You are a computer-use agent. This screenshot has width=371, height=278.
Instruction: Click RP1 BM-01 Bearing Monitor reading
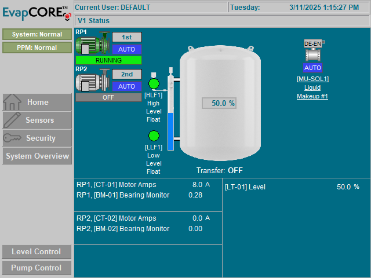pos(140,195)
